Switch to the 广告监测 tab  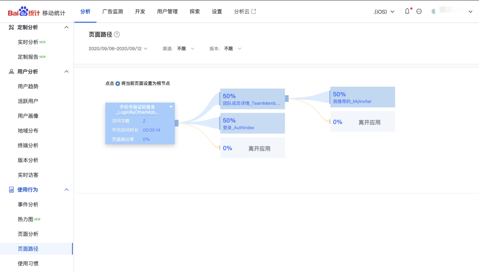tap(112, 12)
